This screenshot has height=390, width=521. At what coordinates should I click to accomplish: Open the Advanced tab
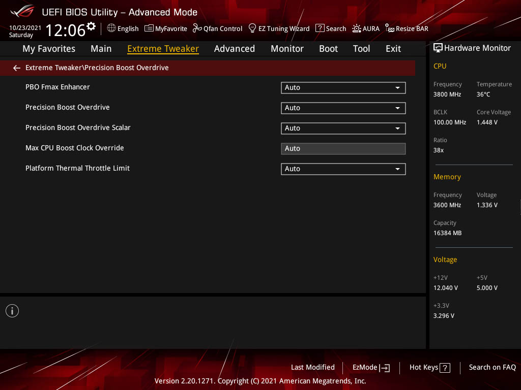(235, 49)
